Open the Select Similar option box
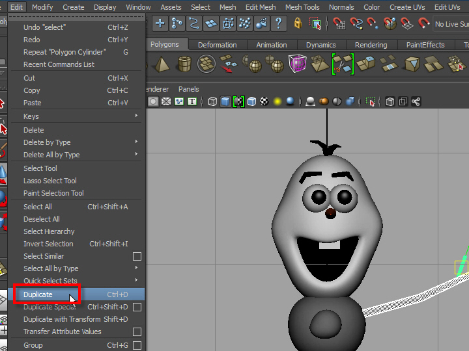 coord(137,256)
